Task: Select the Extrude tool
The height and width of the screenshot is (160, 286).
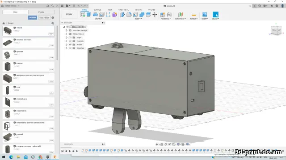Action: (89, 15)
